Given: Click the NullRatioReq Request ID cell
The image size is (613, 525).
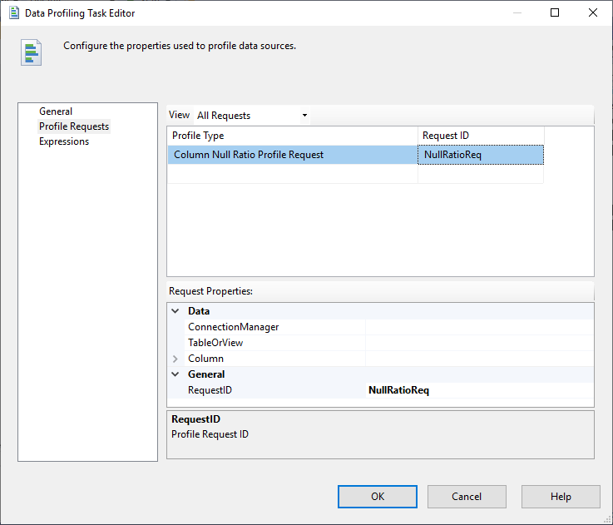Looking at the screenshot, I should pyautogui.click(x=481, y=155).
